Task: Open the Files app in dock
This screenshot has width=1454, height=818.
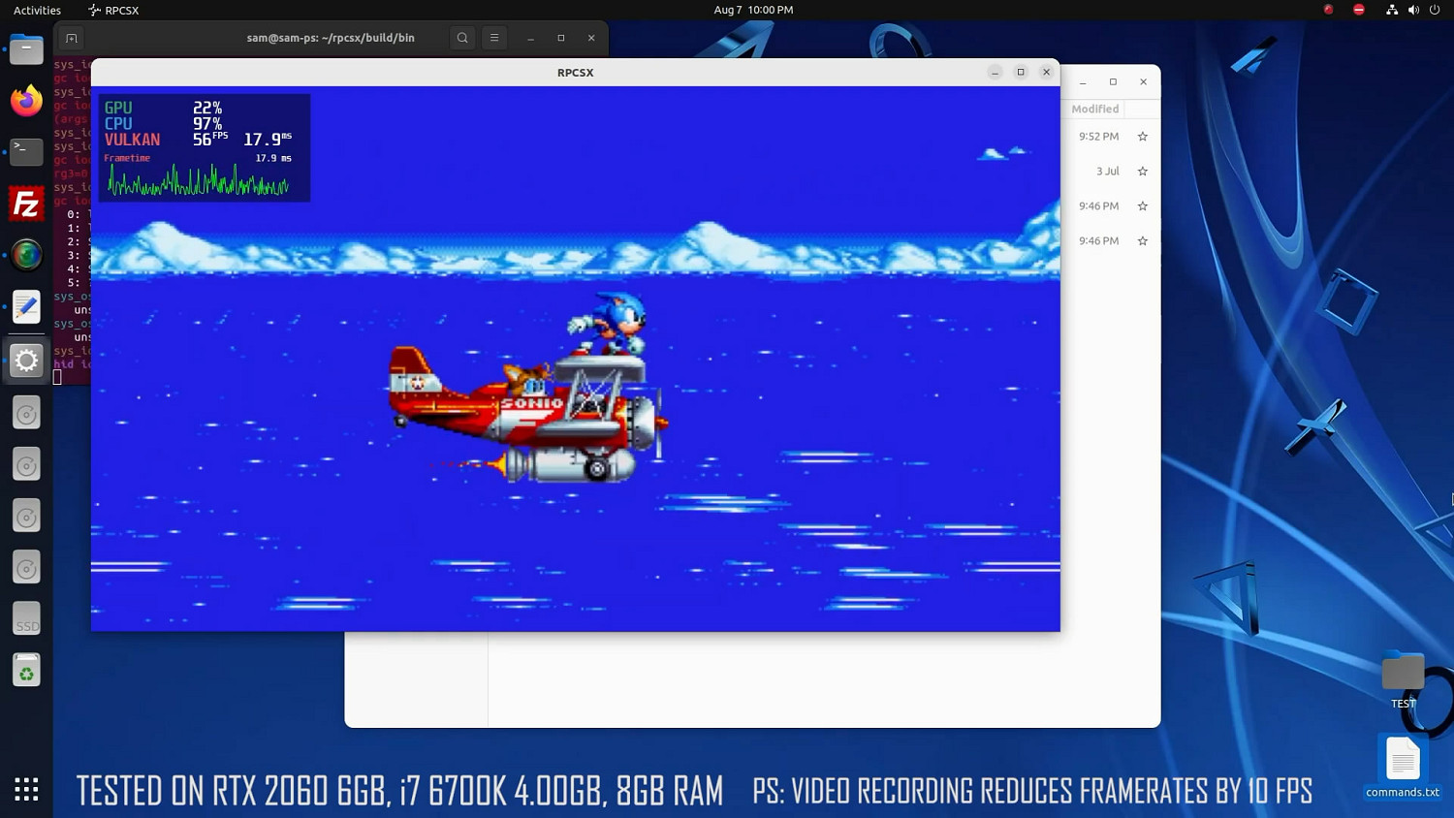Action: point(26,49)
